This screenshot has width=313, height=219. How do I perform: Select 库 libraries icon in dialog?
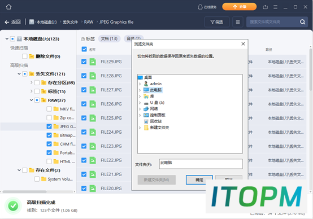(x=146, y=97)
